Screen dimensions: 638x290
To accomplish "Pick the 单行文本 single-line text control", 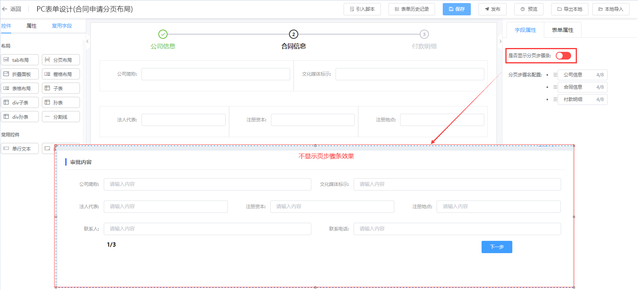I will tap(20, 149).
